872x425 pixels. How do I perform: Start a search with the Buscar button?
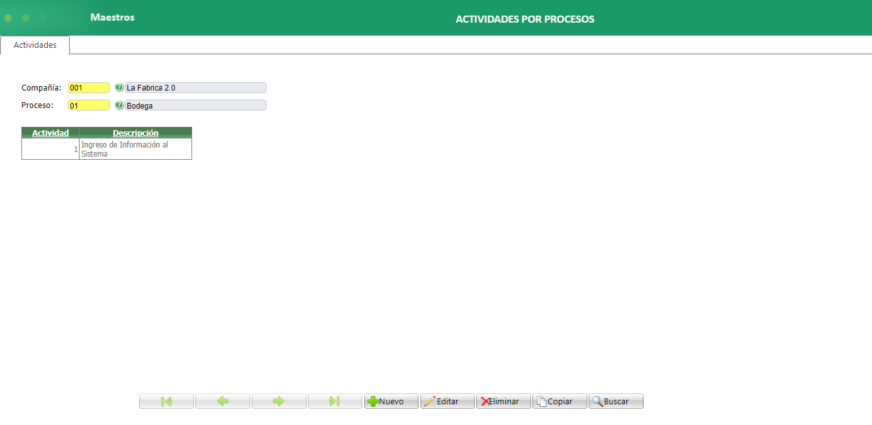pyautogui.click(x=615, y=401)
